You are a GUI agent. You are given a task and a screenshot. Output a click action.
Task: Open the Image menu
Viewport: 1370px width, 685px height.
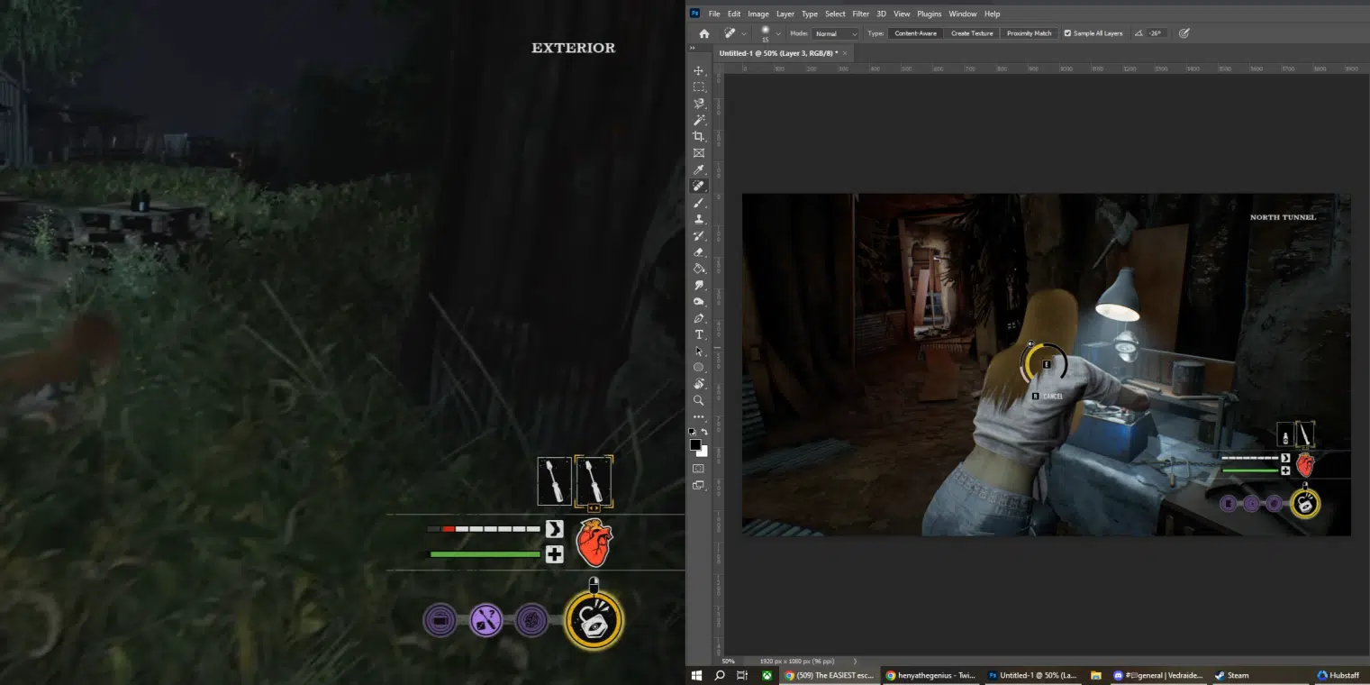pyautogui.click(x=758, y=14)
